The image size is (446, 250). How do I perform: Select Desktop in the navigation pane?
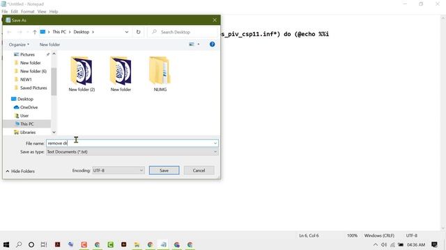tap(25, 99)
